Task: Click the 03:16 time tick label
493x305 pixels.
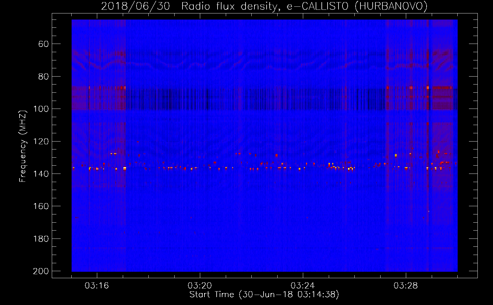Action: pos(97,286)
